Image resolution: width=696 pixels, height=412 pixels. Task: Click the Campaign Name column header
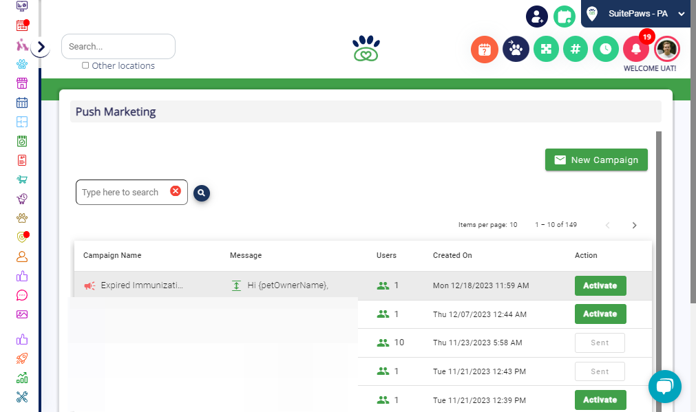coord(112,255)
